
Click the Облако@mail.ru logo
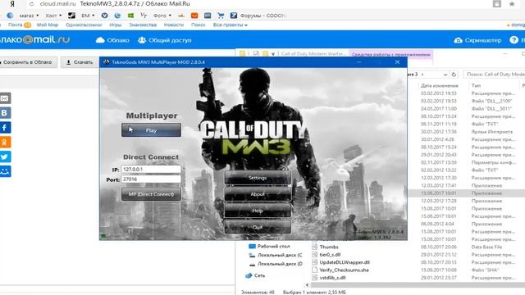[x=34, y=40]
